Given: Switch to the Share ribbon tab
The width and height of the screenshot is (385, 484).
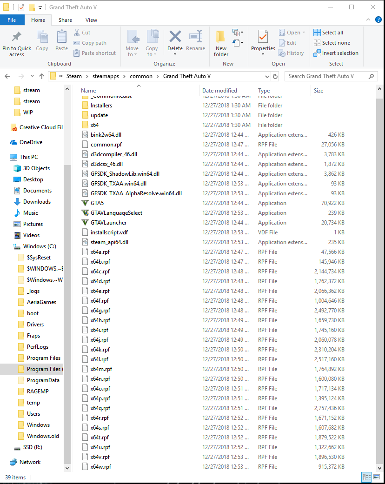Looking at the screenshot, I should pos(65,20).
